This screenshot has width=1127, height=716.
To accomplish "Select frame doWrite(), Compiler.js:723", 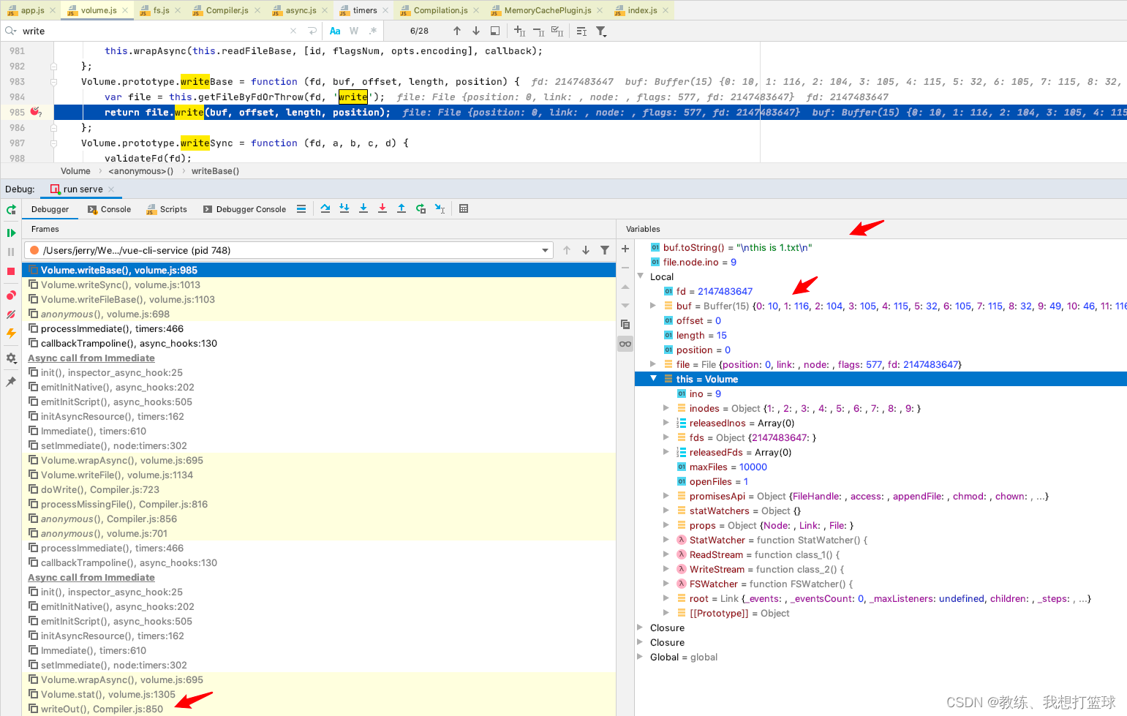I will 320,489.
